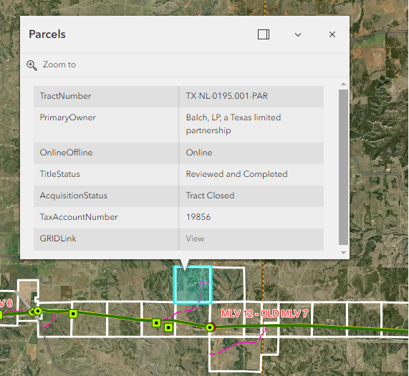Click the Zoom to magnifier icon
This screenshot has width=409, height=376.
pyautogui.click(x=32, y=65)
